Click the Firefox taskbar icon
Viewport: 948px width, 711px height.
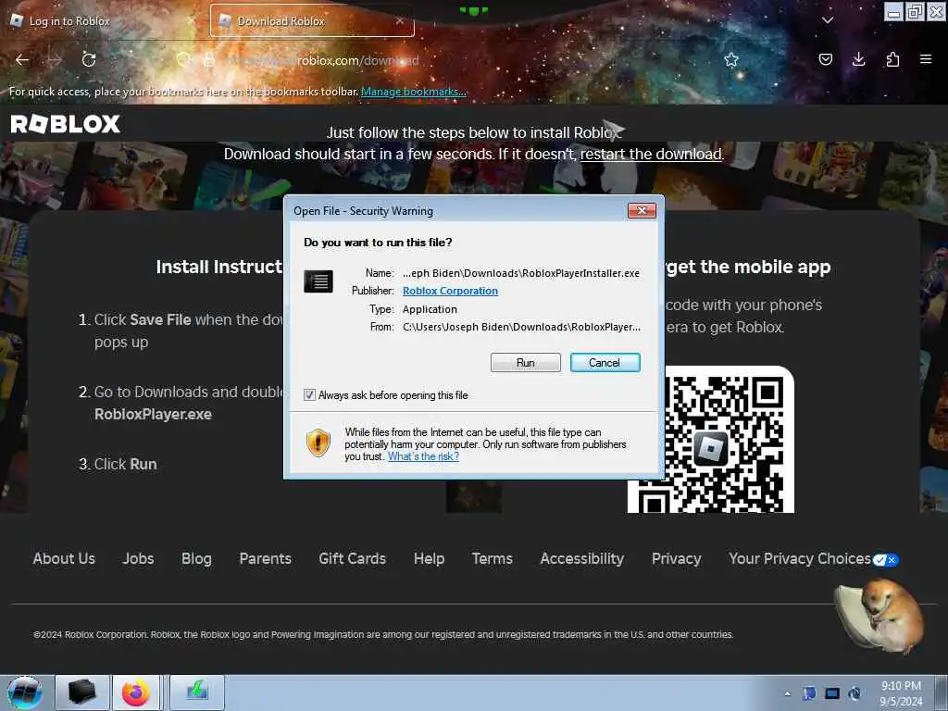[x=136, y=692]
